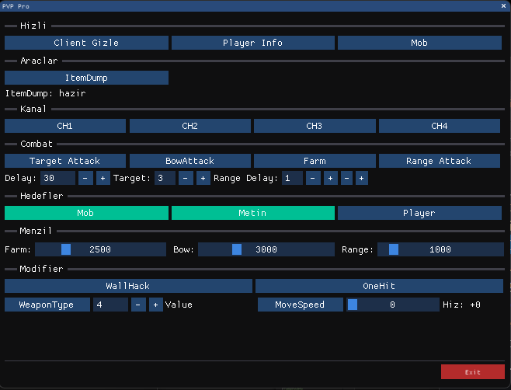Click the Farm distance slider

[100, 249]
